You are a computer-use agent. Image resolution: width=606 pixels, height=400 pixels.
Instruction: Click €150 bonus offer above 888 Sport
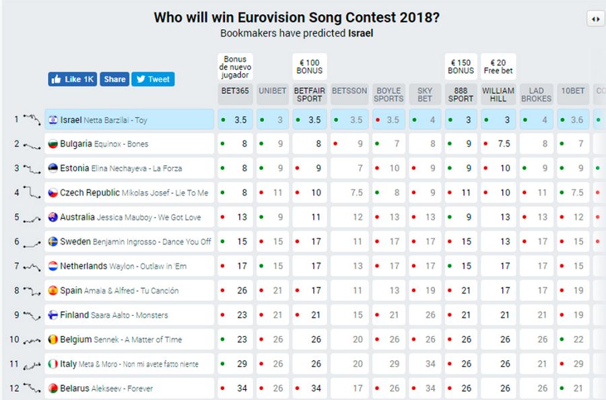[x=461, y=66]
